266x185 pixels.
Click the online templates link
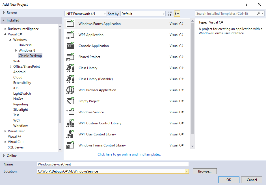(129, 154)
